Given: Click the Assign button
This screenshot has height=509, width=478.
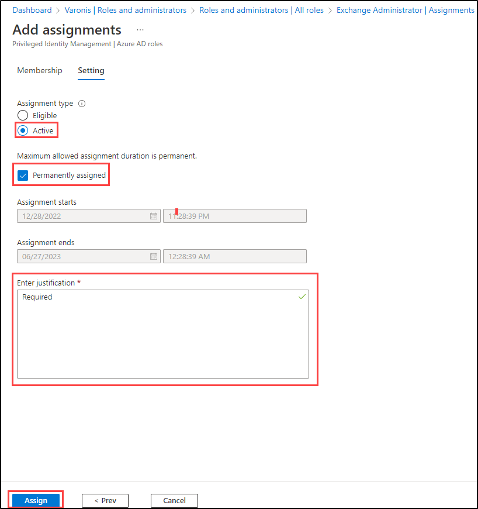Looking at the screenshot, I should coord(36,500).
